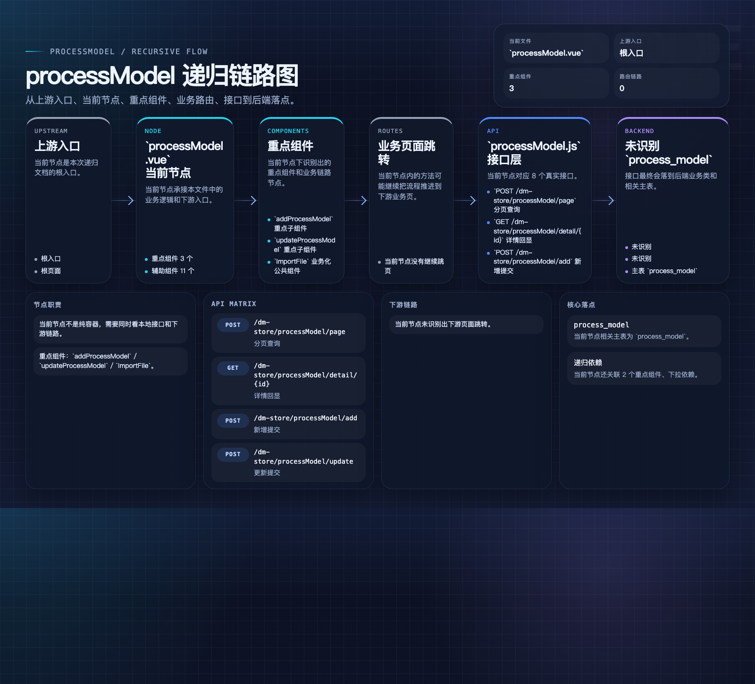Click the POST badge beside processModel/page
755x684 pixels.
click(x=233, y=325)
